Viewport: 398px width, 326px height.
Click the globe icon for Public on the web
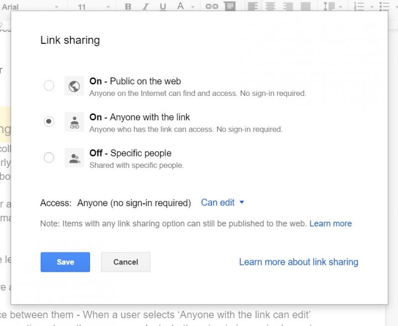[x=74, y=86]
